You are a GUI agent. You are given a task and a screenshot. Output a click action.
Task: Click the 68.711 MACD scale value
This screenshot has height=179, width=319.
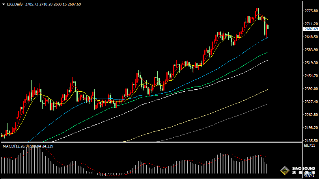click(x=310, y=146)
